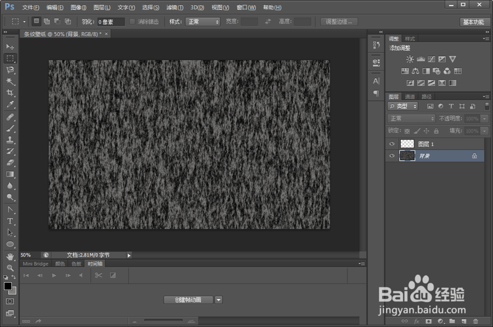Open the tool preset picker arrow
The width and height of the screenshot is (493, 327).
pos(24,22)
